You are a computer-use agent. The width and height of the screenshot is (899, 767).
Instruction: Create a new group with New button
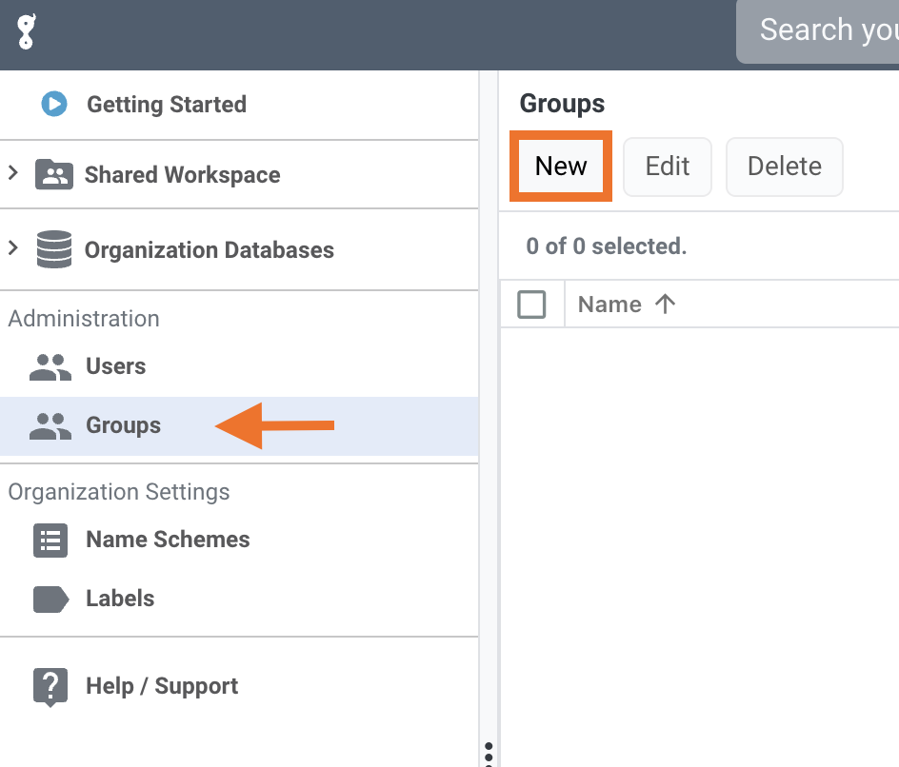561,167
